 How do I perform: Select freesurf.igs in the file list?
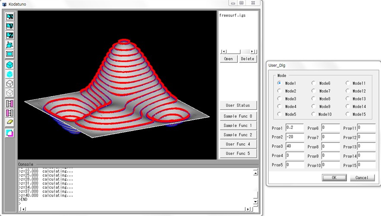point(232,15)
